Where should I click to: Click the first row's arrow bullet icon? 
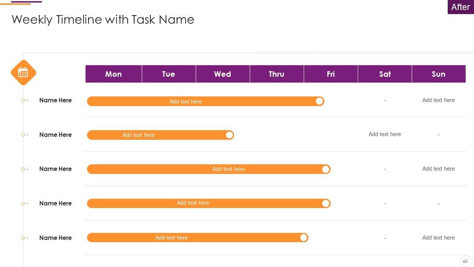[x=25, y=100]
